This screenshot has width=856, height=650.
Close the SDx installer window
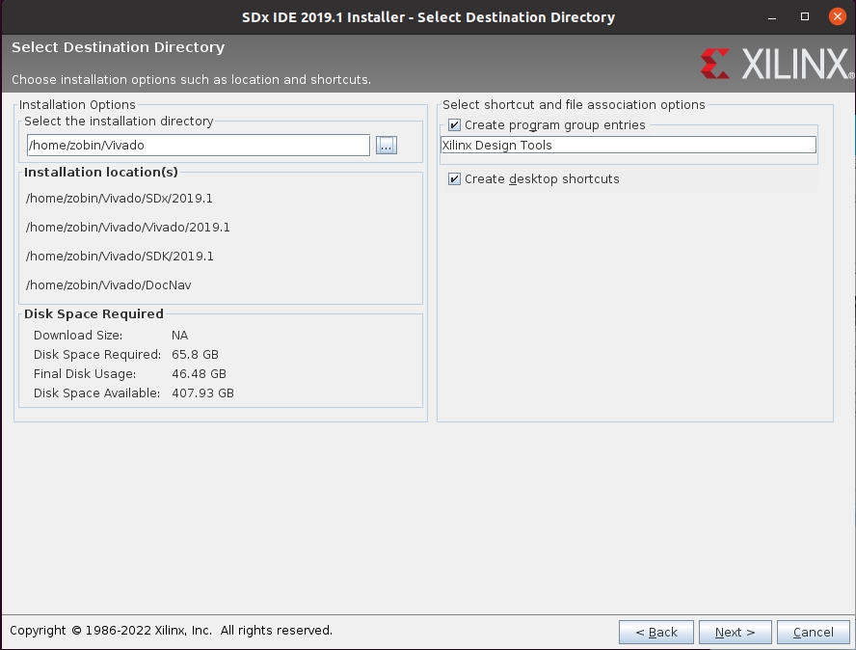pyautogui.click(x=837, y=17)
